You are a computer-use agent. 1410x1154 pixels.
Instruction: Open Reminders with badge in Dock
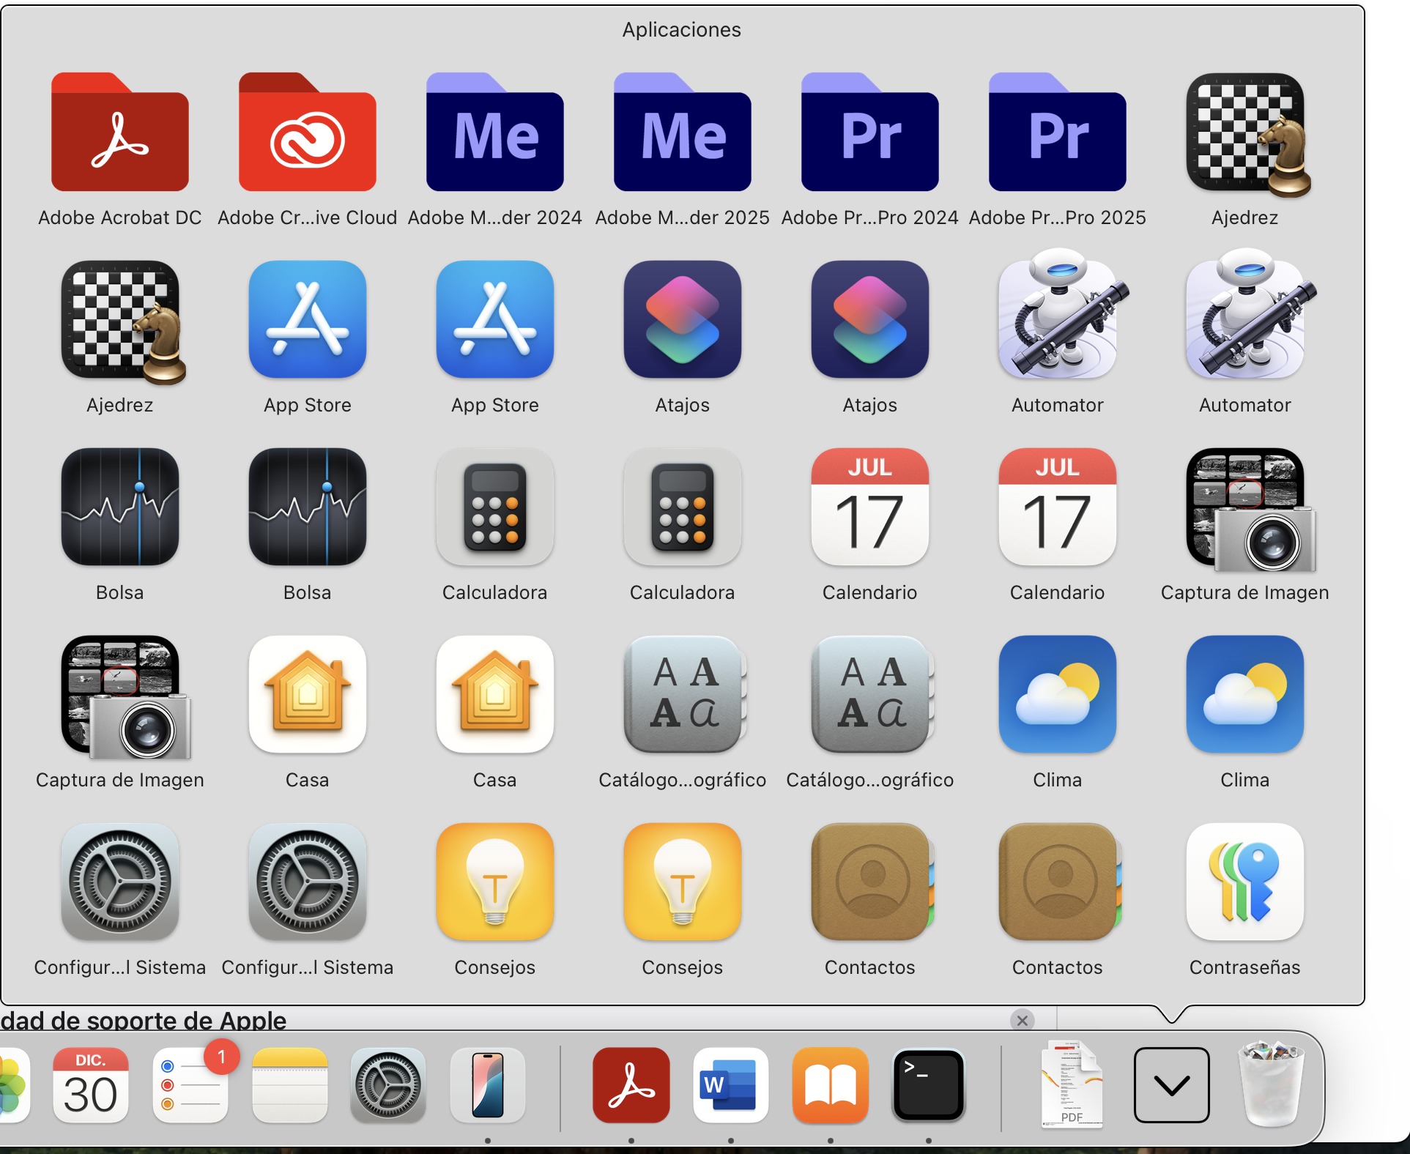(x=190, y=1085)
